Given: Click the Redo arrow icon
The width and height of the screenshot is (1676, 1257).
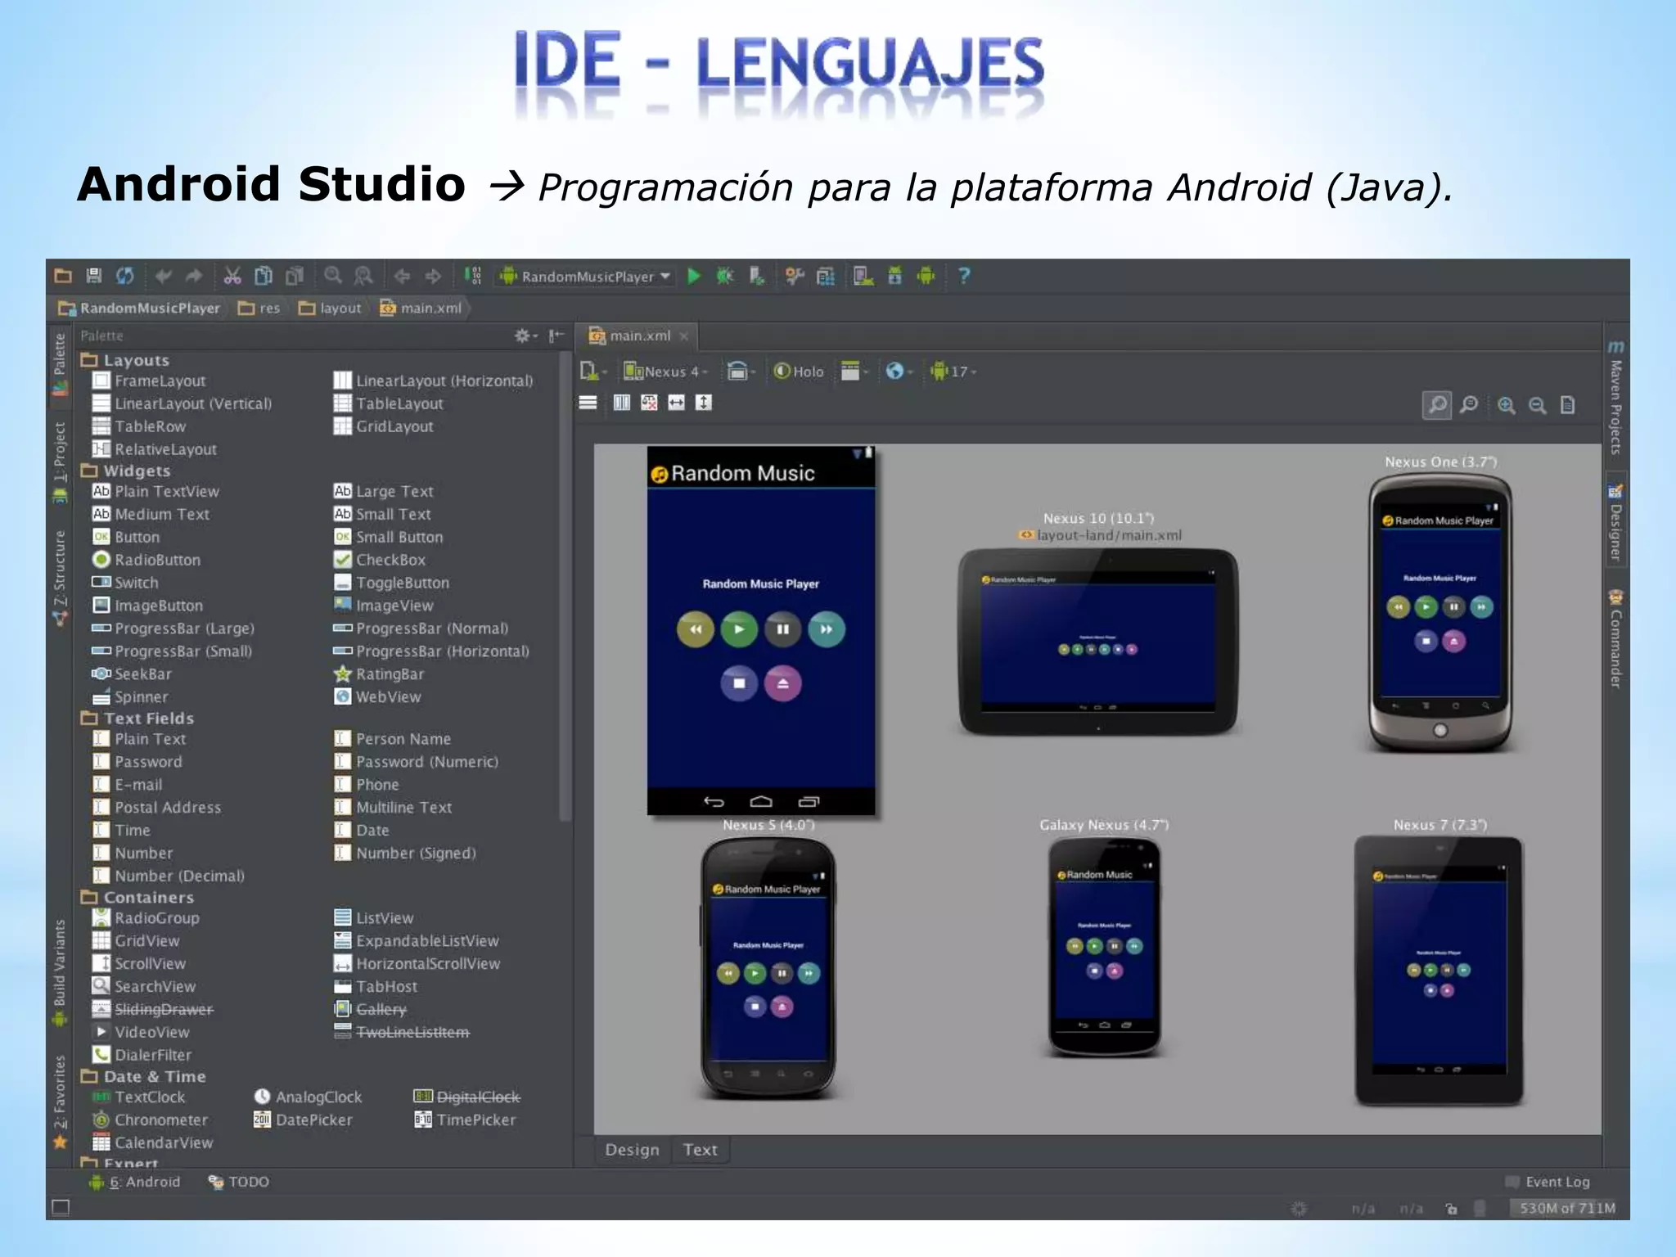Looking at the screenshot, I should click(194, 276).
